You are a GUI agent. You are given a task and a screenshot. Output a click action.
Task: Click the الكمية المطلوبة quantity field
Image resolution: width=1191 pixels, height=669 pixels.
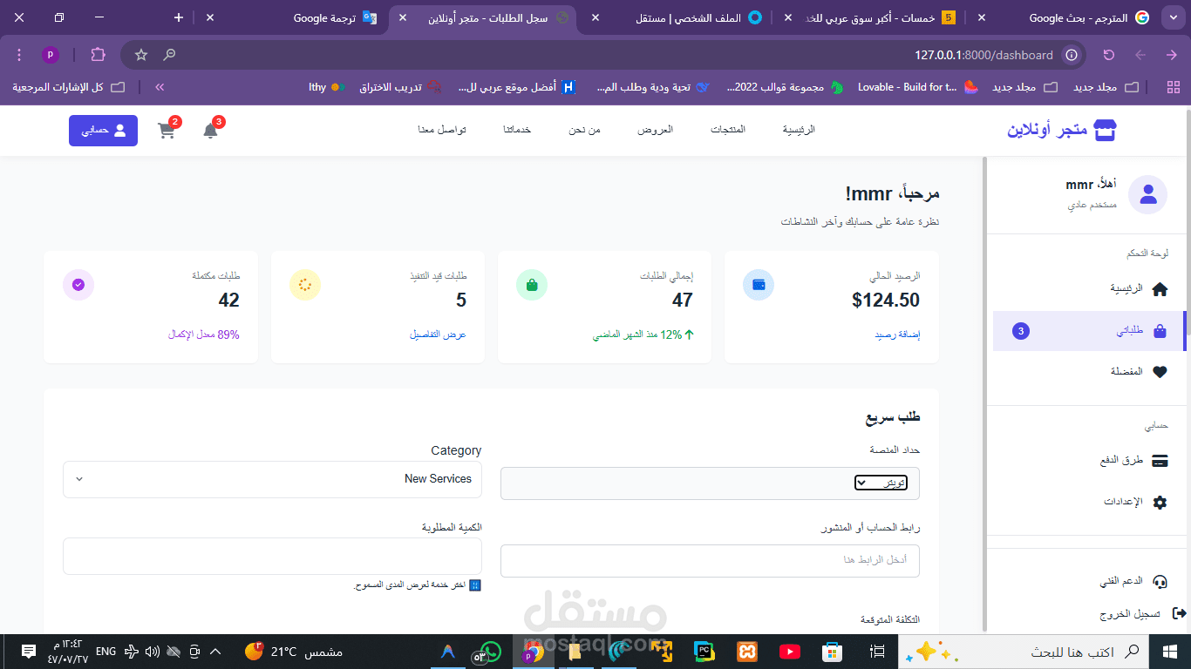tap(272, 556)
